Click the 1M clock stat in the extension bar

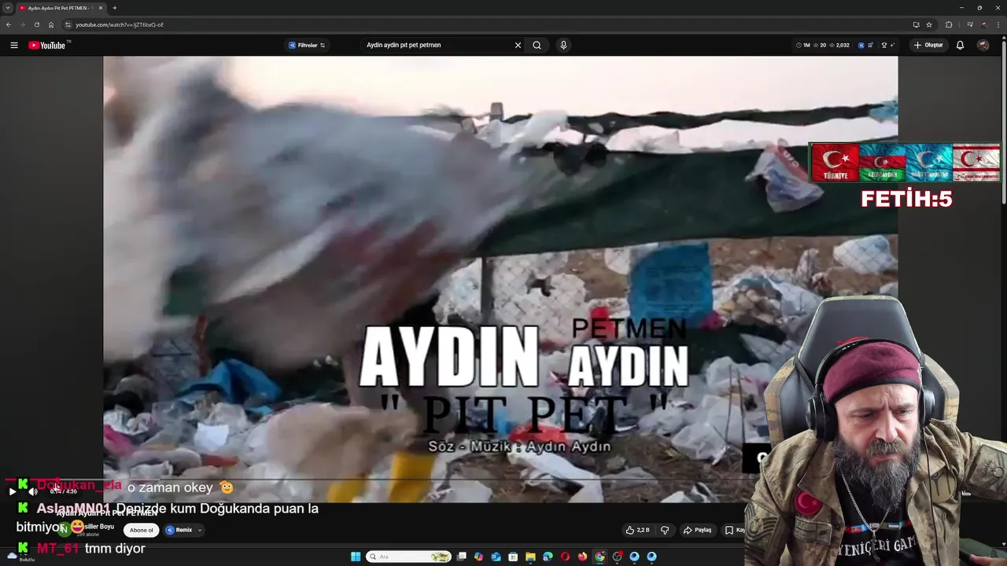[802, 45]
